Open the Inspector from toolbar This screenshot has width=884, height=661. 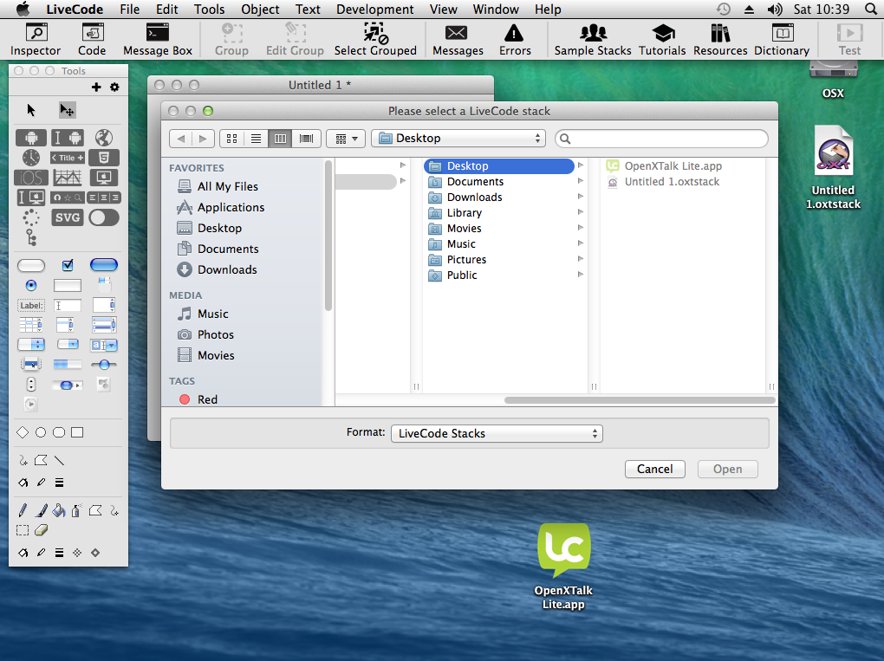coord(36,40)
